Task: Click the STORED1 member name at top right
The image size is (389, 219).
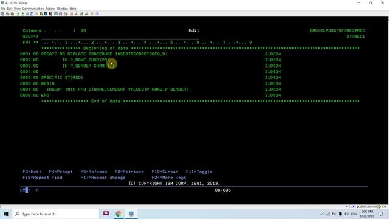Action: click(x=356, y=36)
